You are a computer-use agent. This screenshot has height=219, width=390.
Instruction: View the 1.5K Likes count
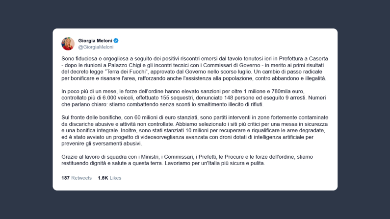[x=109, y=178]
